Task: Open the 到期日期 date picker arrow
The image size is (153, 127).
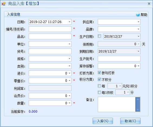Action: [x=138, y=51]
